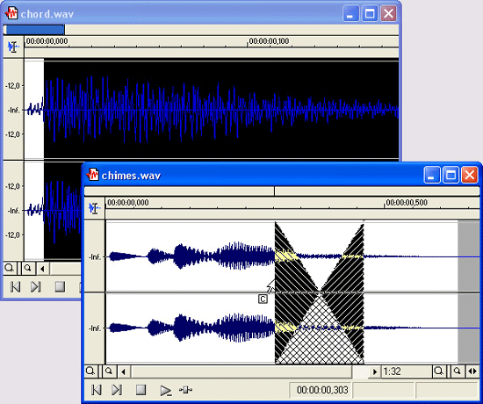Click the 00:00:00,500 ruler mark in chimes.wav
The width and height of the screenshot is (483, 404).
pos(406,203)
